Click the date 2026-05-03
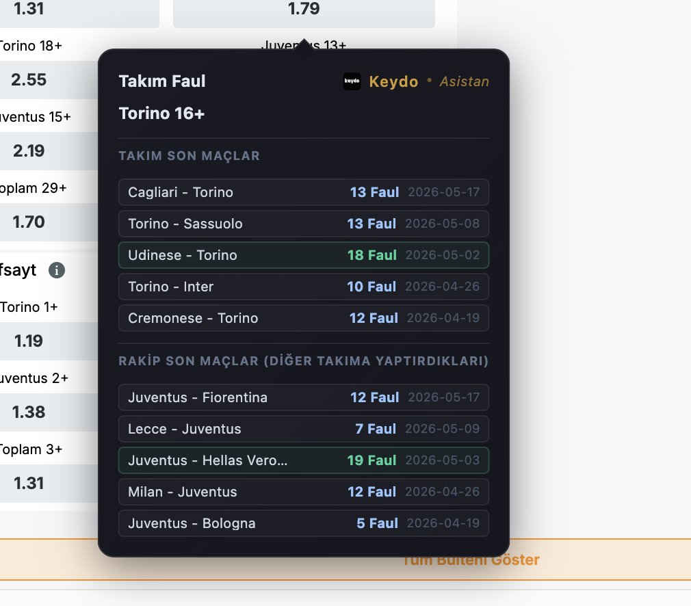This screenshot has height=606, width=691. pyautogui.click(x=443, y=460)
